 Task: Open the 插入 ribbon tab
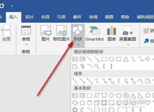(x=14, y=17)
